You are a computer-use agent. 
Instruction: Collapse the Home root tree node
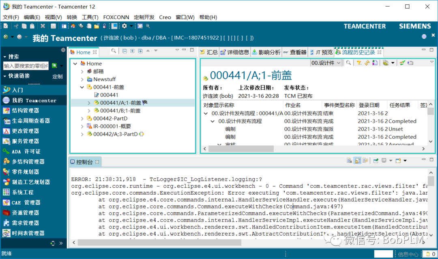[75, 64]
